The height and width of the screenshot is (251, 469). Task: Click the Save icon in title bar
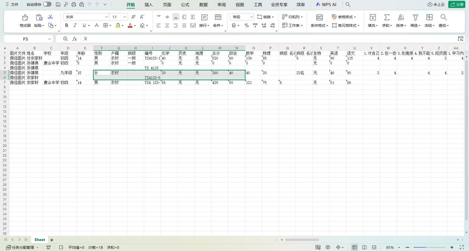pyautogui.click(x=58, y=5)
